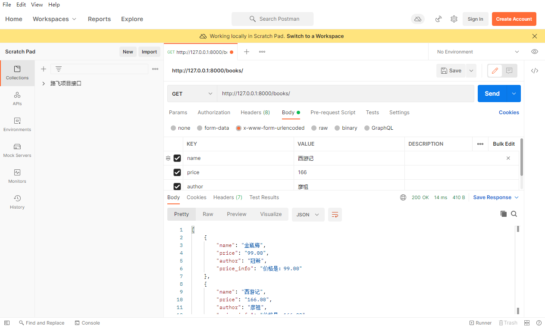
Task: Open the Help menu
Action: pos(54,5)
